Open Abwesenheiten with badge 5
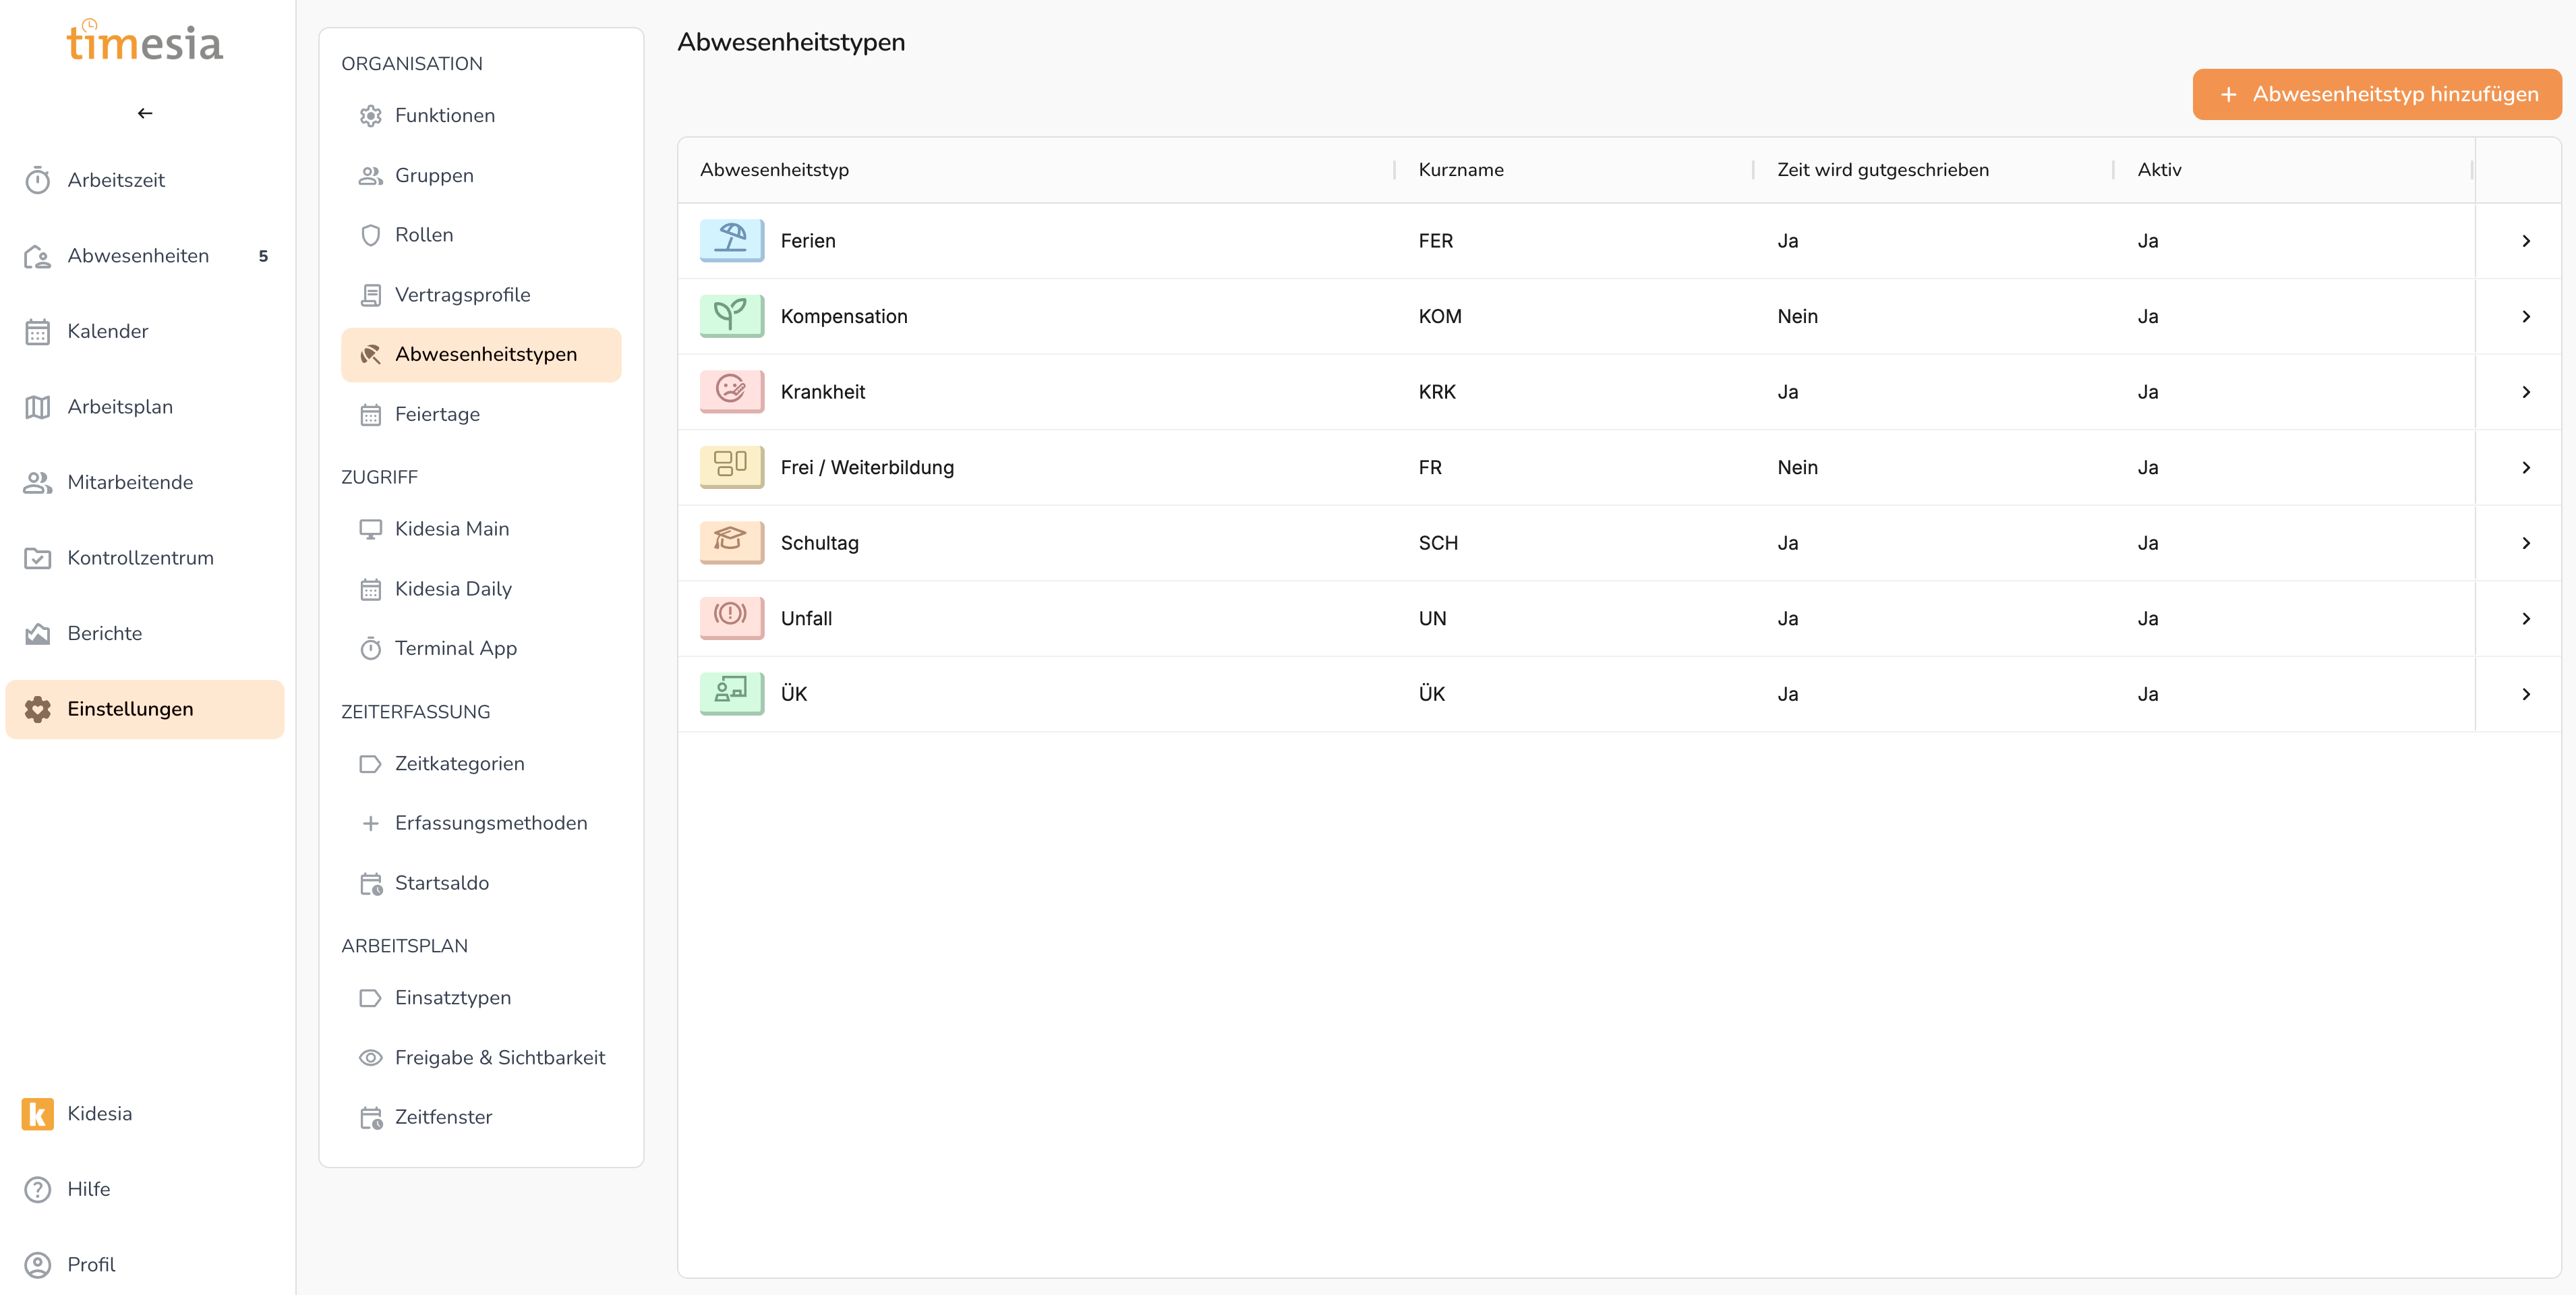2576x1295 pixels. click(x=138, y=255)
